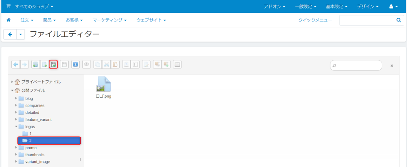Select the promo folder in the tree

click(x=31, y=148)
